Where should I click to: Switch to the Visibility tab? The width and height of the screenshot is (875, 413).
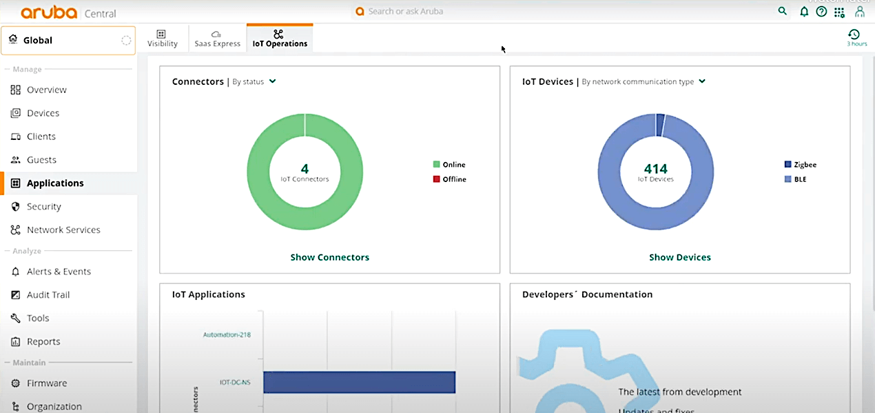[162, 39]
